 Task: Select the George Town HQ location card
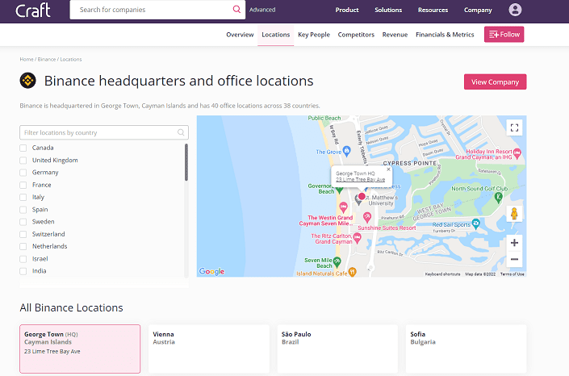click(80, 349)
